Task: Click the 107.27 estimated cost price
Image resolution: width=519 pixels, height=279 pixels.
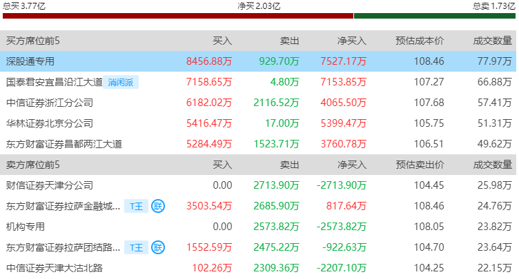Action: point(429,82)
